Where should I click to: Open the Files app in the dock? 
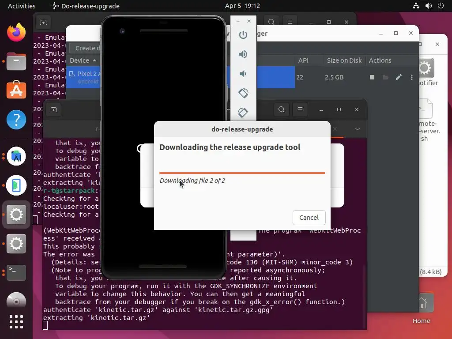[x=16, y=61]
